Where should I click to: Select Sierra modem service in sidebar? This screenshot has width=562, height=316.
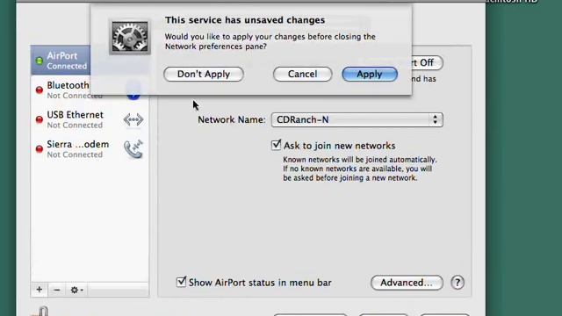pos(90,149)
